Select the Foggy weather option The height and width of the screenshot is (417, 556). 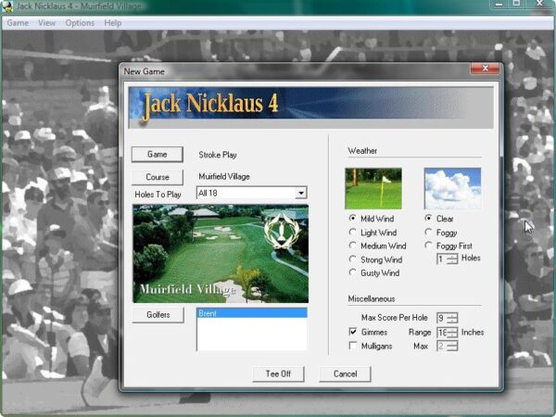pos(429,233)
